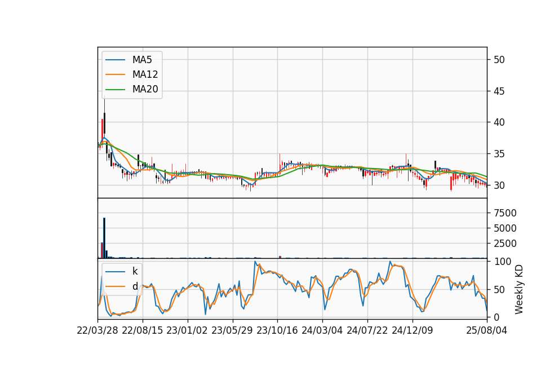Click the tall black candlestick peaking near 44
This screenshot has width=541, height=389.
coord(105,123)
